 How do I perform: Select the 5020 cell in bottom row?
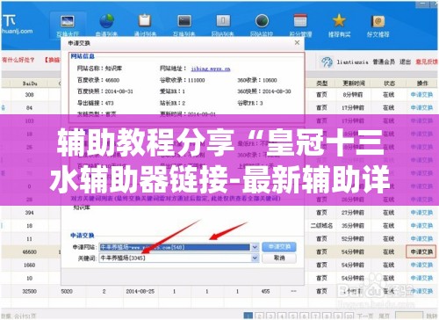[x=67, y=291]
